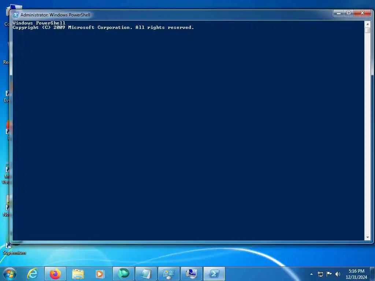The height and width of the screenshot is (281, 375).
Task: Click the Show desktop strip by the clock
Action: point(372,274)
